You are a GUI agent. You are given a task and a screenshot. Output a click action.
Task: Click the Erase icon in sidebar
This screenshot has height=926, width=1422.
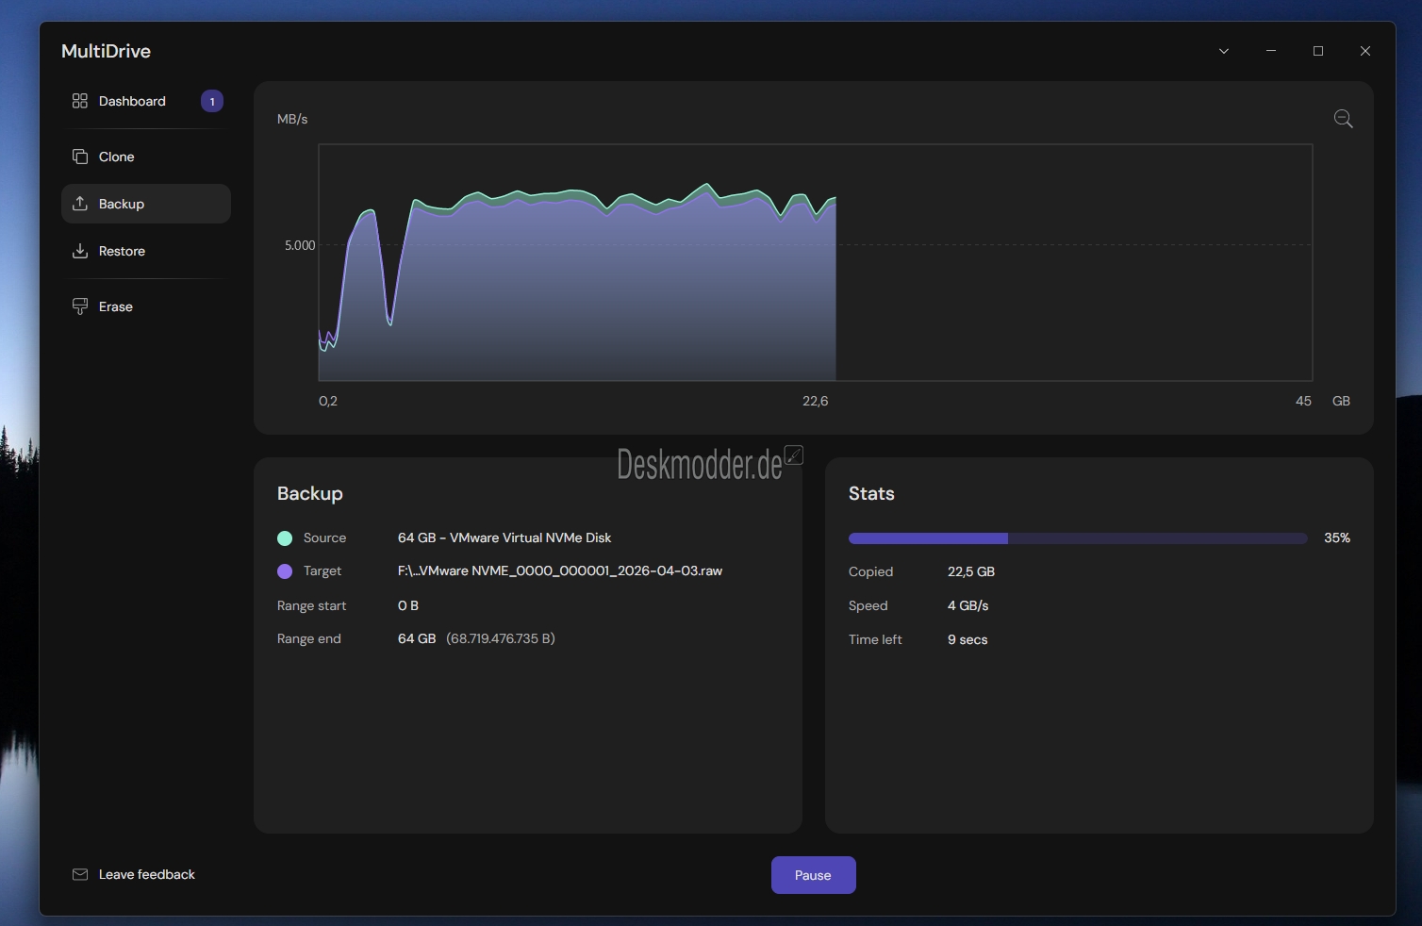tap(80, 306)
